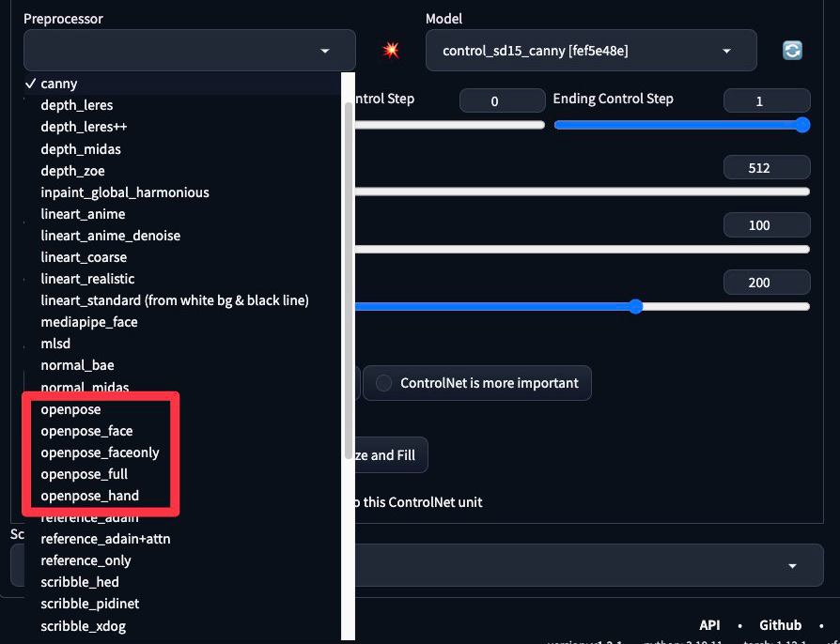
Task: Pick scribble_xdog preprocessor
Action: [x=182, y=626]
